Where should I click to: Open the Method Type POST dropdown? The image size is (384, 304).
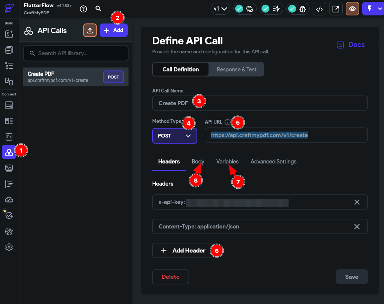(175, 136)
